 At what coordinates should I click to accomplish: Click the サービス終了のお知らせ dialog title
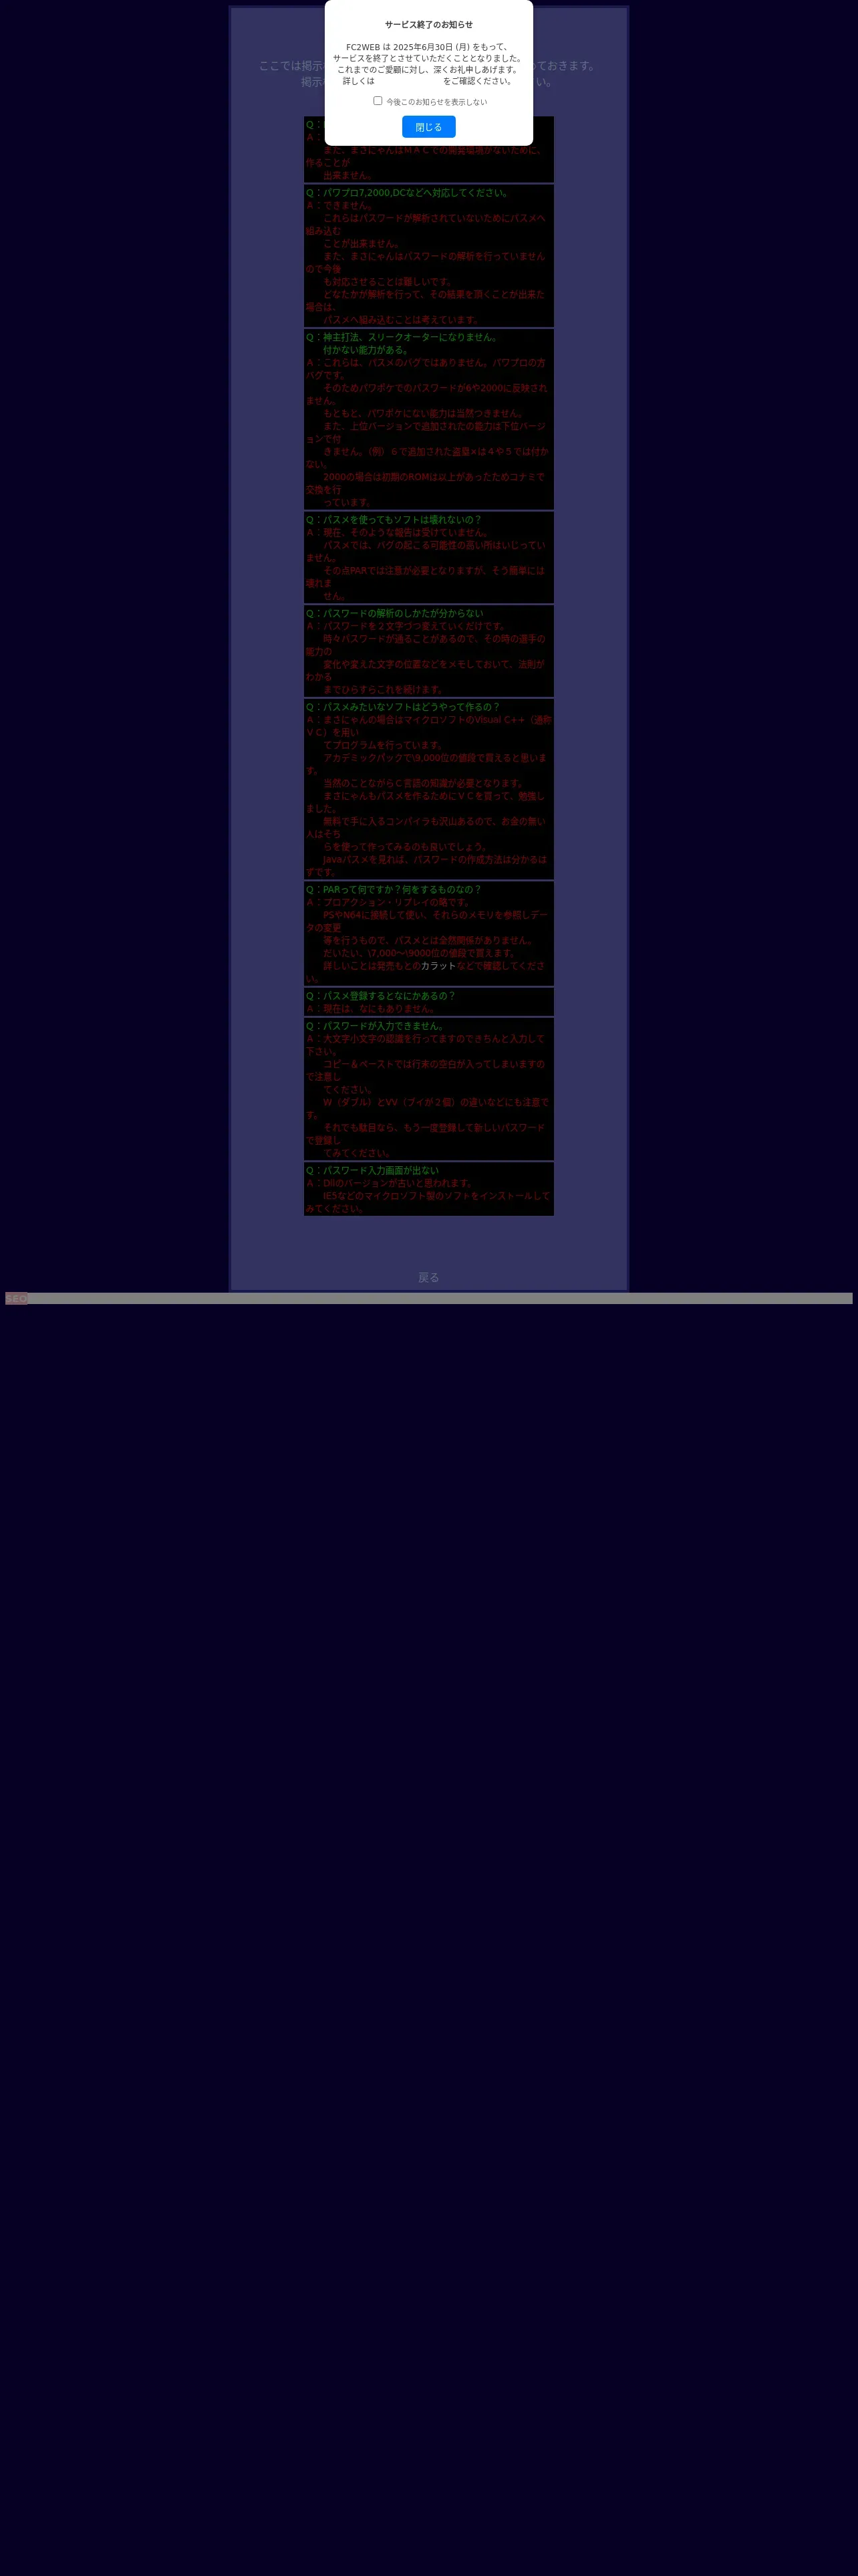coord(428,25)
